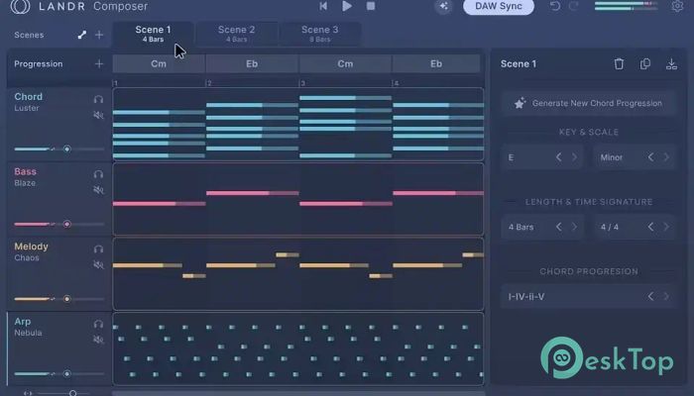Advance chord progression I-IV-ii-V to the next option
Viewport: 694px width, 396px height.
(666, 296)
